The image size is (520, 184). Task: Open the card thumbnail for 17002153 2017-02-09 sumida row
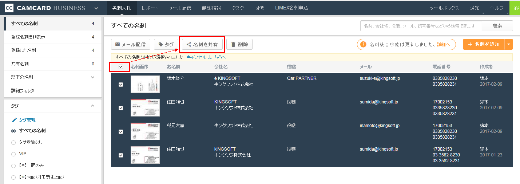click(145, 108)
